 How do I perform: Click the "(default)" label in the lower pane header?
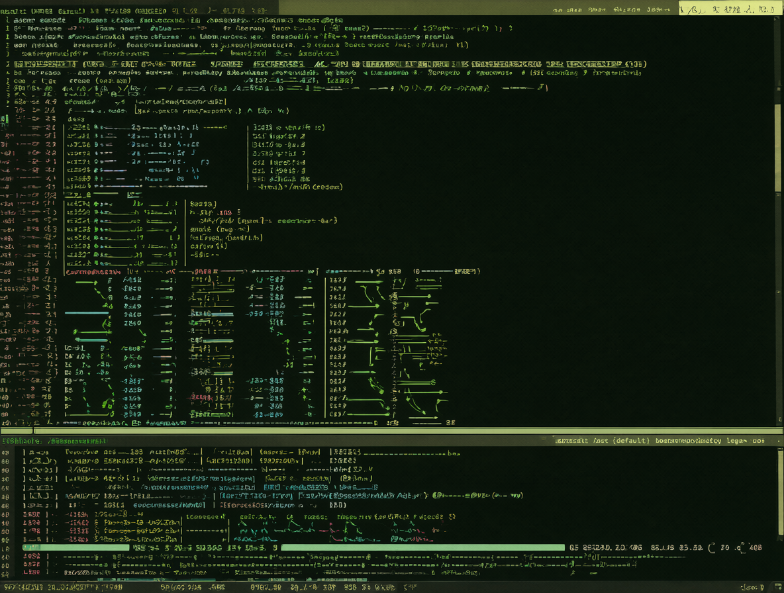point(631,441)
